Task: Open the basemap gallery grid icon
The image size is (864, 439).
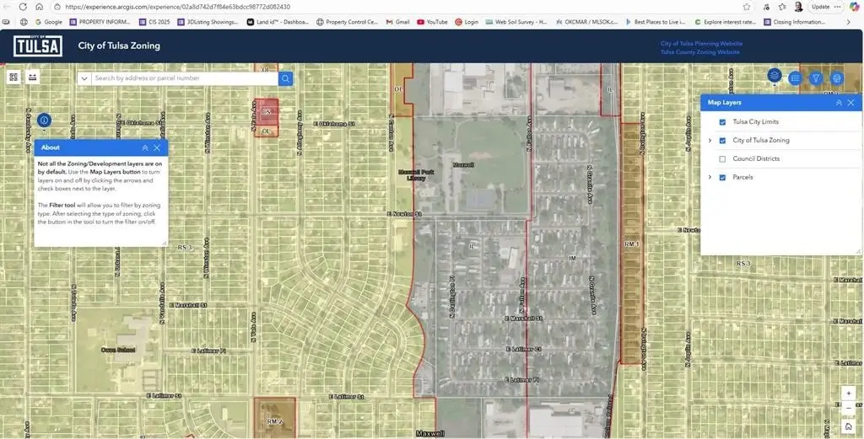Action: coord(13,78)
